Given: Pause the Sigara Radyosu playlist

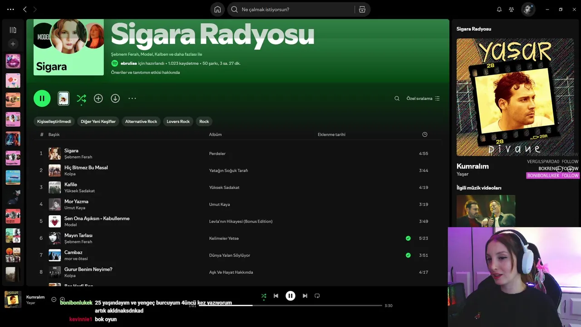Looking at the screenshot, I should pos(42,98).
